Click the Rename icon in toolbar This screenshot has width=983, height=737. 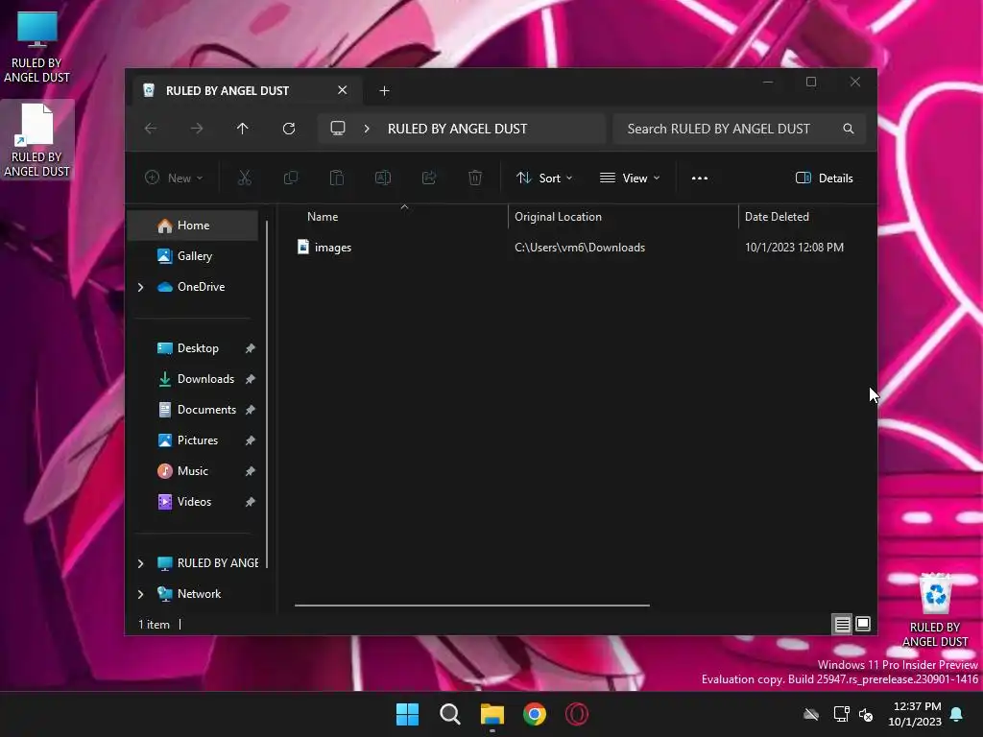[382, 178]
